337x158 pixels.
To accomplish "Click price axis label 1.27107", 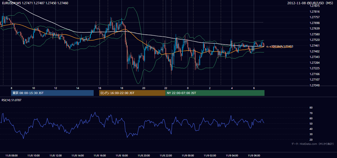I will point(314,80).
